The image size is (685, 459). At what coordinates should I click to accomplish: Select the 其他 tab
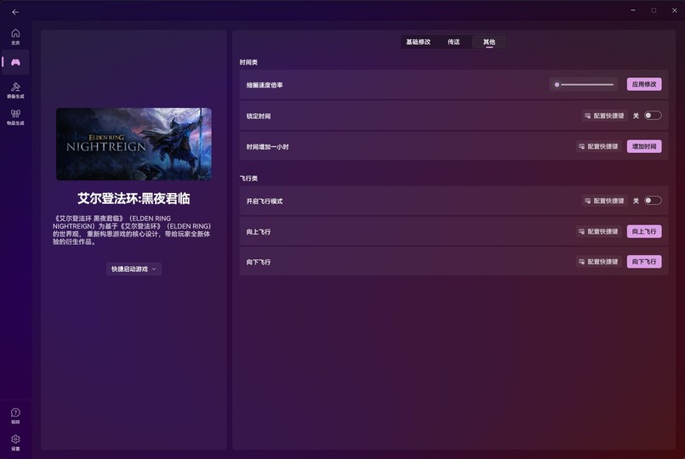point(488,42)
